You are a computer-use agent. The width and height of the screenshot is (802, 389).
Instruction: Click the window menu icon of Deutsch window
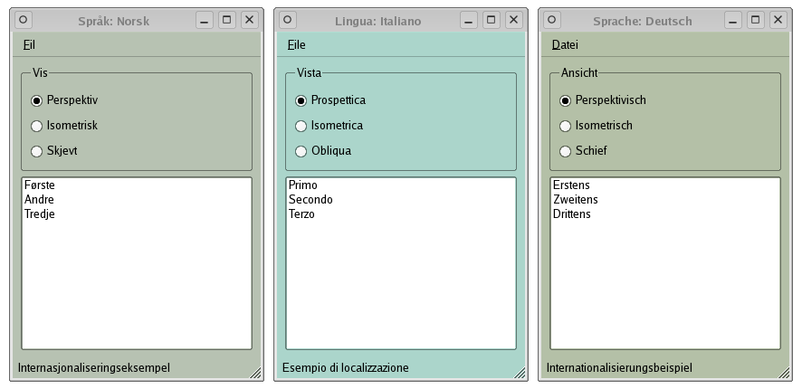click(x=552, y=20)
